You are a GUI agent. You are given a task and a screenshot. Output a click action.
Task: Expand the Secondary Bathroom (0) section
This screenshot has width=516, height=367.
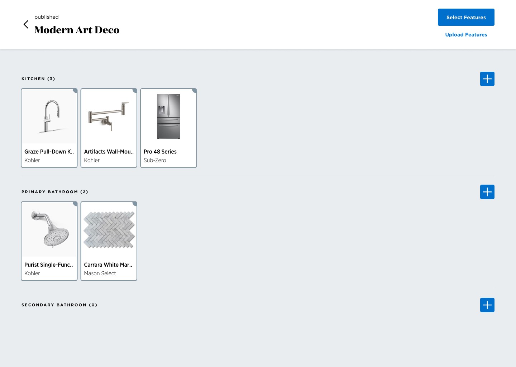coord(59,305)
